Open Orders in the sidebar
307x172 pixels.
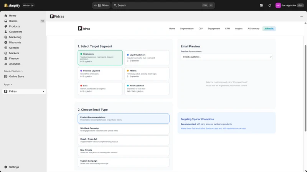pyautogui.click(x=13, y=21)
